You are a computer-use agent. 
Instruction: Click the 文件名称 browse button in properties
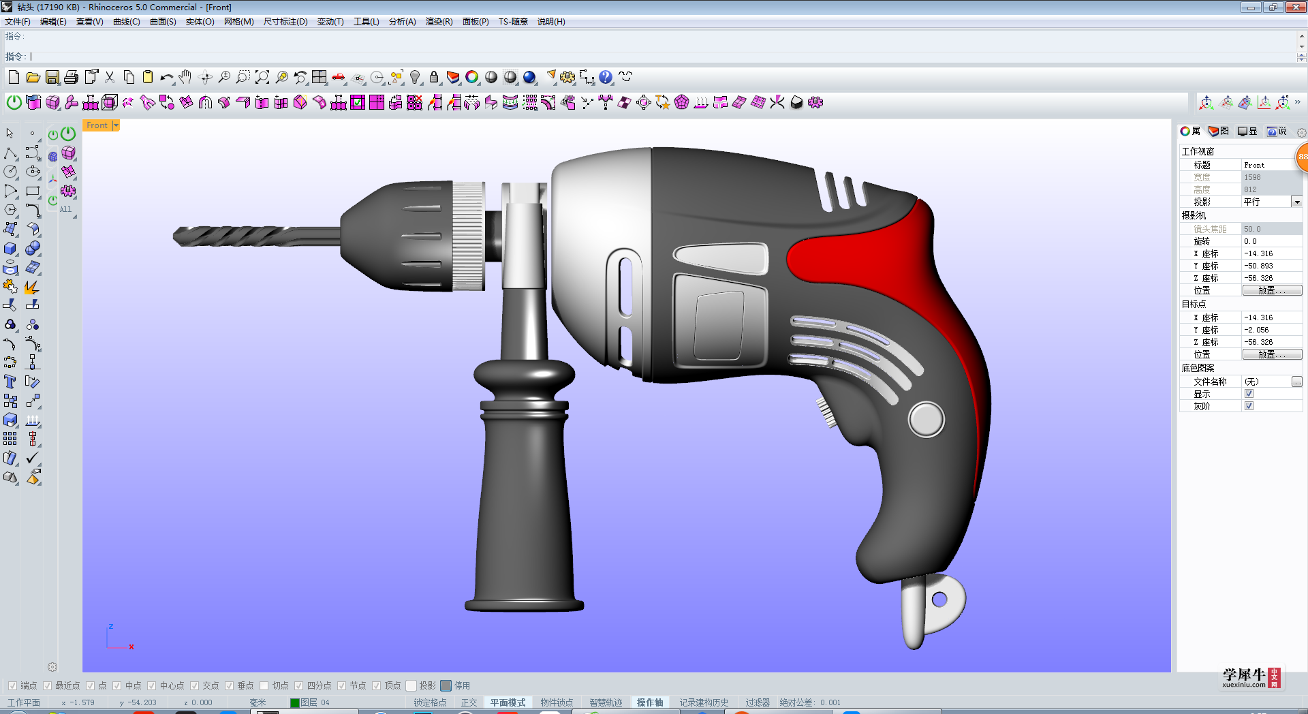[1296, 382]
